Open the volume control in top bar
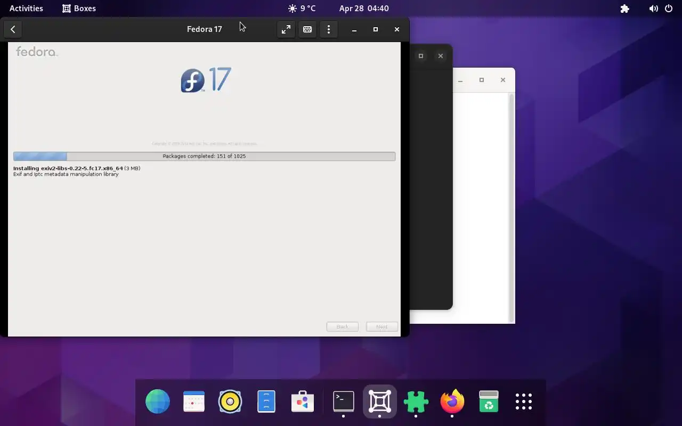The height and width of the screenshot is (426, 682). [654, 9]
